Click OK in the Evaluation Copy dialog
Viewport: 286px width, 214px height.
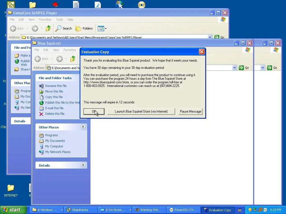point(94,111)
